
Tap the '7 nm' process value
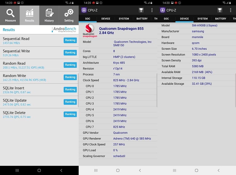116,74
